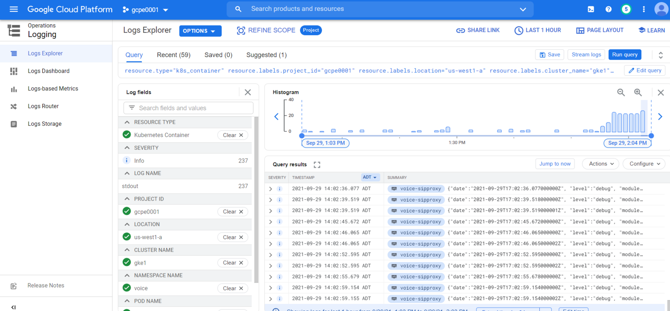Screen dimensions: 670x311
Task: Expand query results to full screen
Action: [x=317, y=165]
